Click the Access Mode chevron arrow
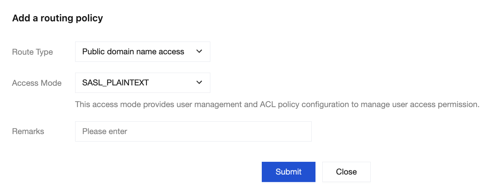This screenshot has width=492, height=188. pyautogui.click(x=199, y=83)
